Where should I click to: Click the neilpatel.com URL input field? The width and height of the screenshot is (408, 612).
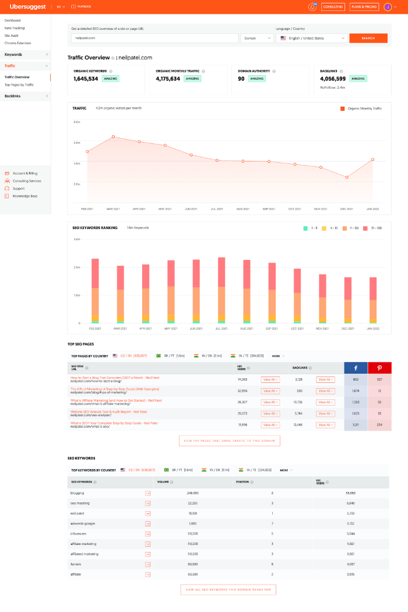155,38
